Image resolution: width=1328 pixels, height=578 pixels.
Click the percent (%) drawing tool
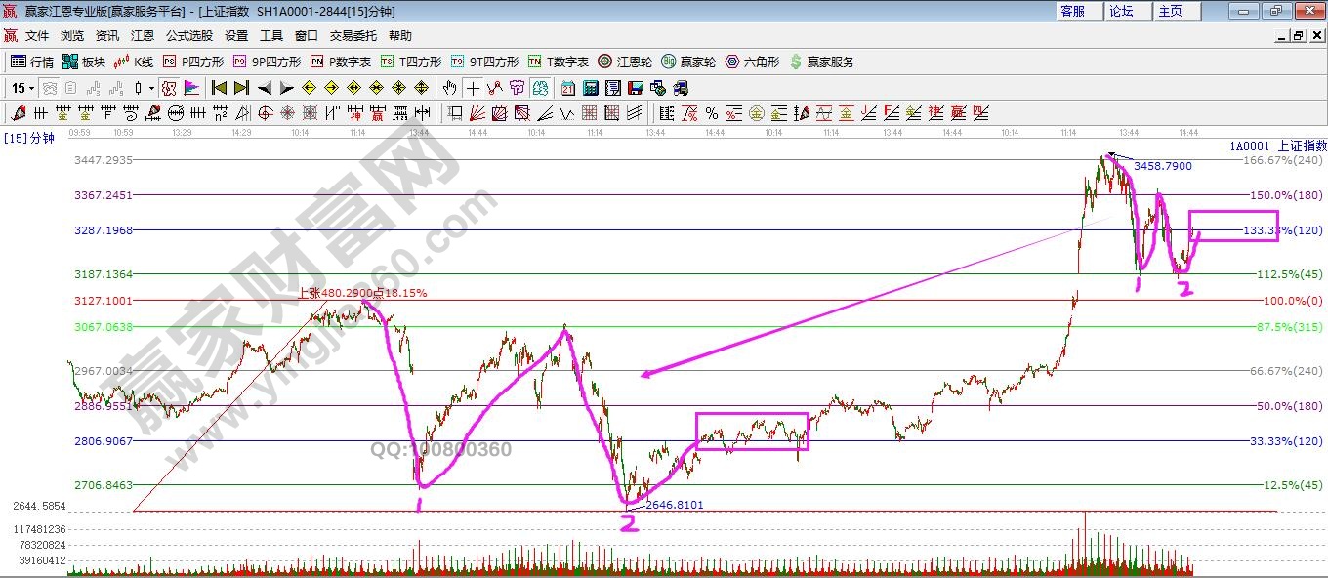[712, 113]
